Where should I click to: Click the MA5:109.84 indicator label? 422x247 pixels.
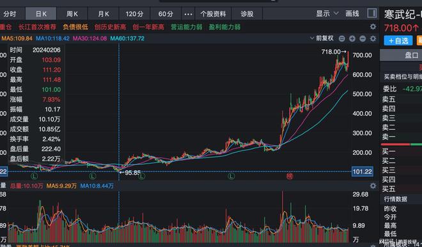17,38
